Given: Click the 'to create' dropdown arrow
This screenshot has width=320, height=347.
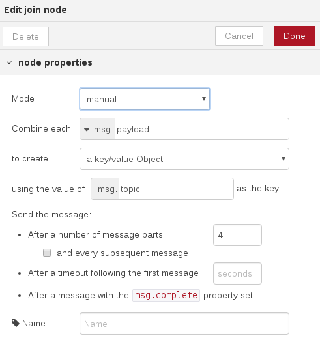Looking at the screenshot, I should (284, 158).
